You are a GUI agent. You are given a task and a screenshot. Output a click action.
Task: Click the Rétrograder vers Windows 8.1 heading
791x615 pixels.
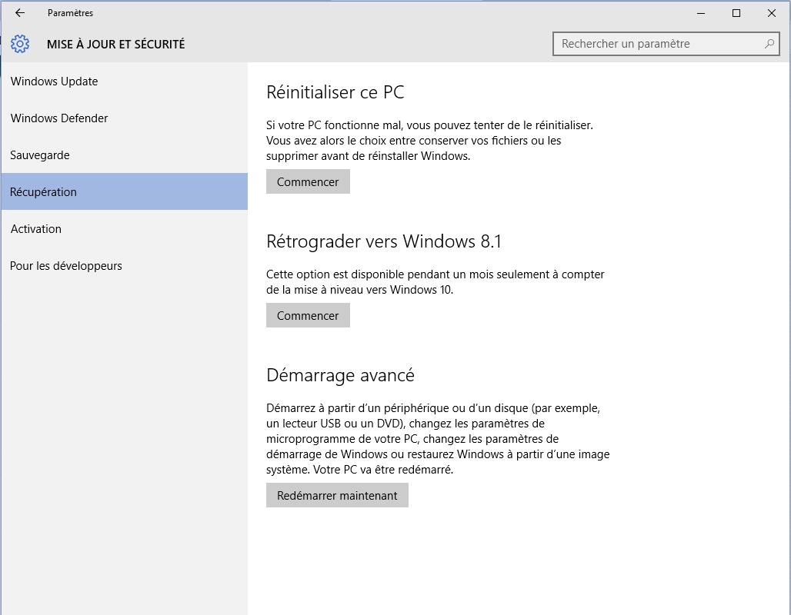pos(384,241)
